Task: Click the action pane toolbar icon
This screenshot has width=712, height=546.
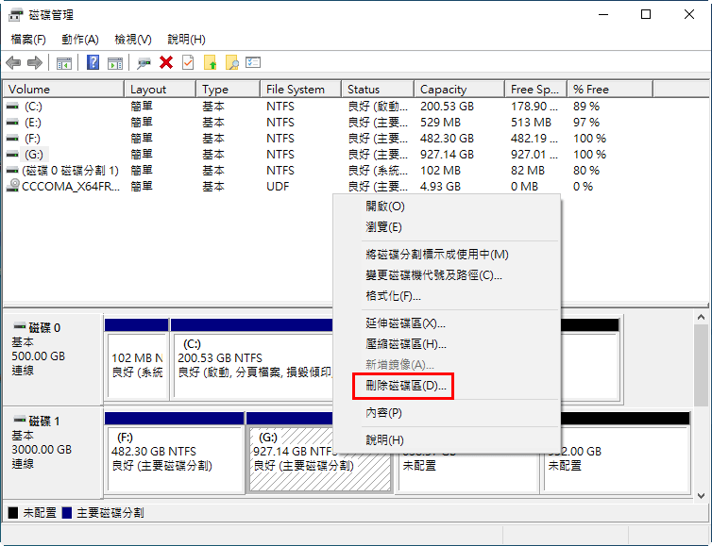Action: pyautogui.click(x=115, y=63)
